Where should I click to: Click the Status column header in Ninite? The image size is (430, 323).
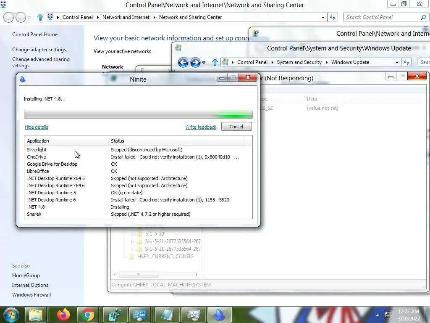(x=176, y=141)
